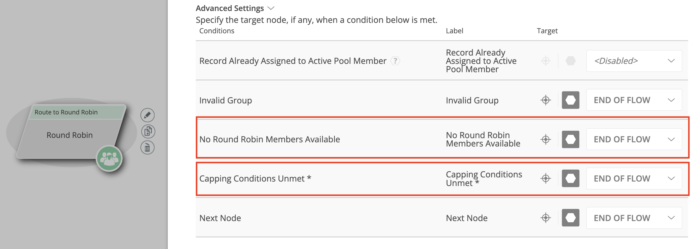Click hexagon icon in Capping Conditions Unmet row
Image resolution: width=696 pixels, height=249 pixels.
(570, 179)
